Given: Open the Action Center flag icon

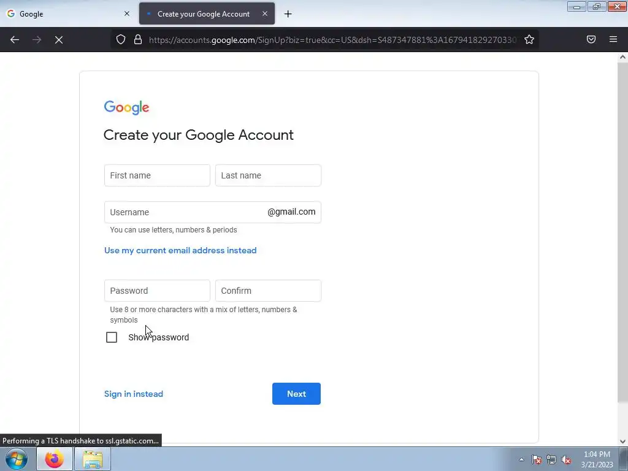Looking at the screenshot, I should (537, 459).
